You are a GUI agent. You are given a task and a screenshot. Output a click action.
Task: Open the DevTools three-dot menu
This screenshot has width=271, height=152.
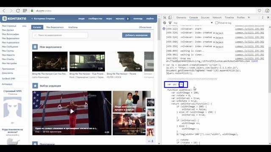[263, 17]
